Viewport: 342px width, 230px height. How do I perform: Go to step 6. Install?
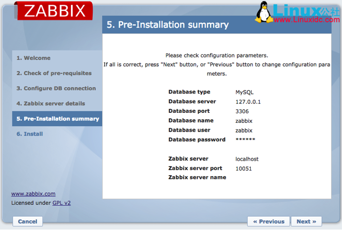(x=30, y=134)
